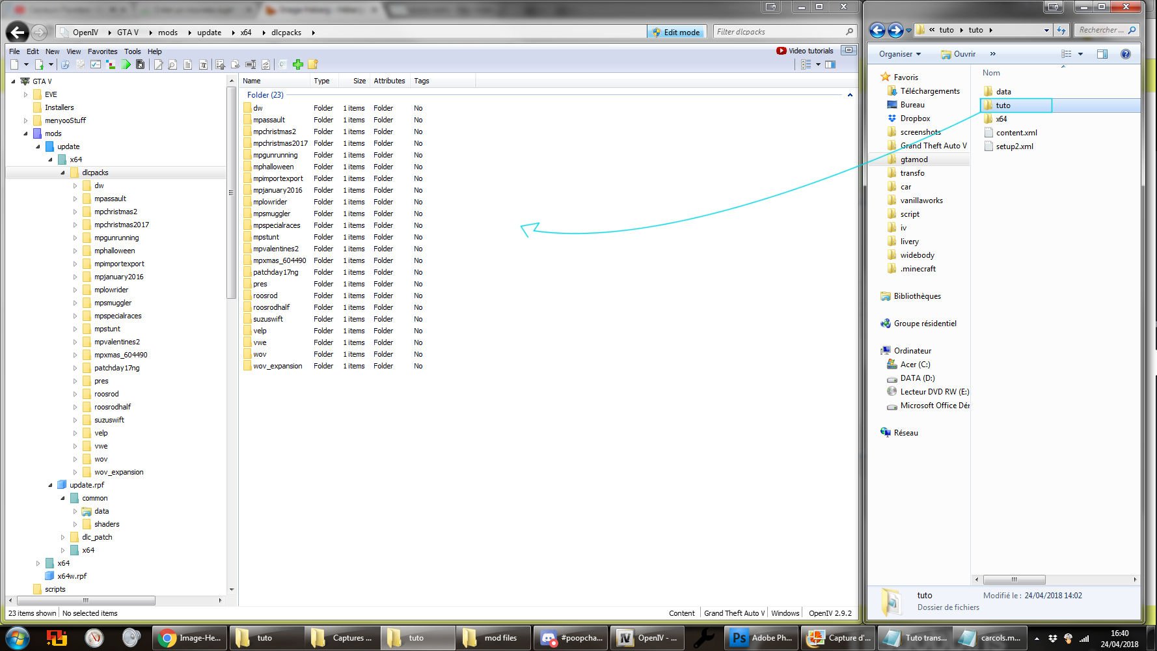Image resolution: width=1157 pixels, height=651 pixels.
Task: Click the green arrow import file icon
Action: pyautogui.click(x=39, y=64)
